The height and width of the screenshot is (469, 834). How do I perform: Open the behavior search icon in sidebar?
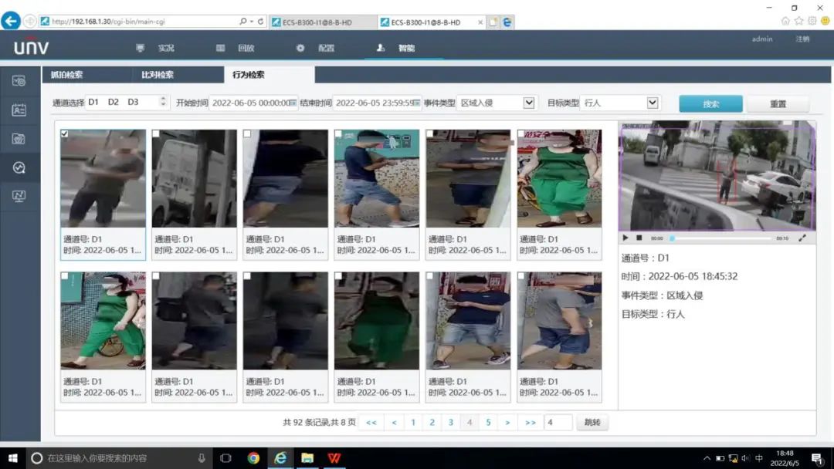tap(19, 167)
